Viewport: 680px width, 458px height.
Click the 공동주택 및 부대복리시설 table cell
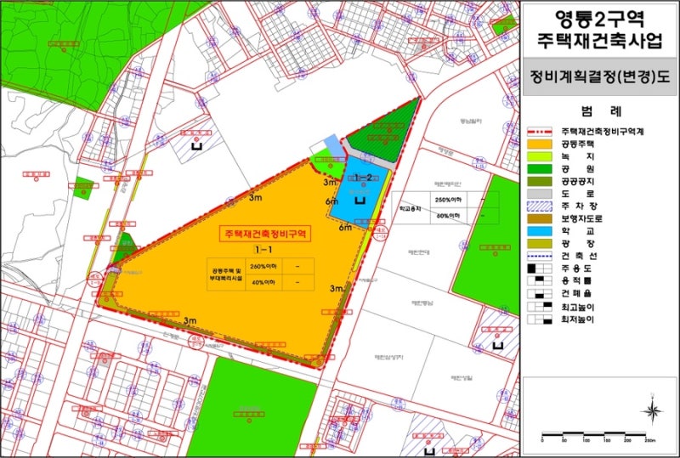pyautogui.click(x=226, y=274)
